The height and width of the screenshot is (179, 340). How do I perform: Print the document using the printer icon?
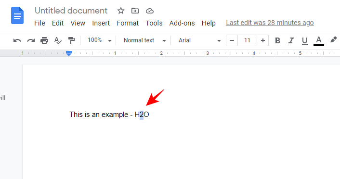44,40
